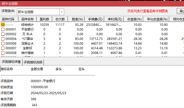Click the red 双击列表行查看品种评测图表 hint

coord(148,11)
